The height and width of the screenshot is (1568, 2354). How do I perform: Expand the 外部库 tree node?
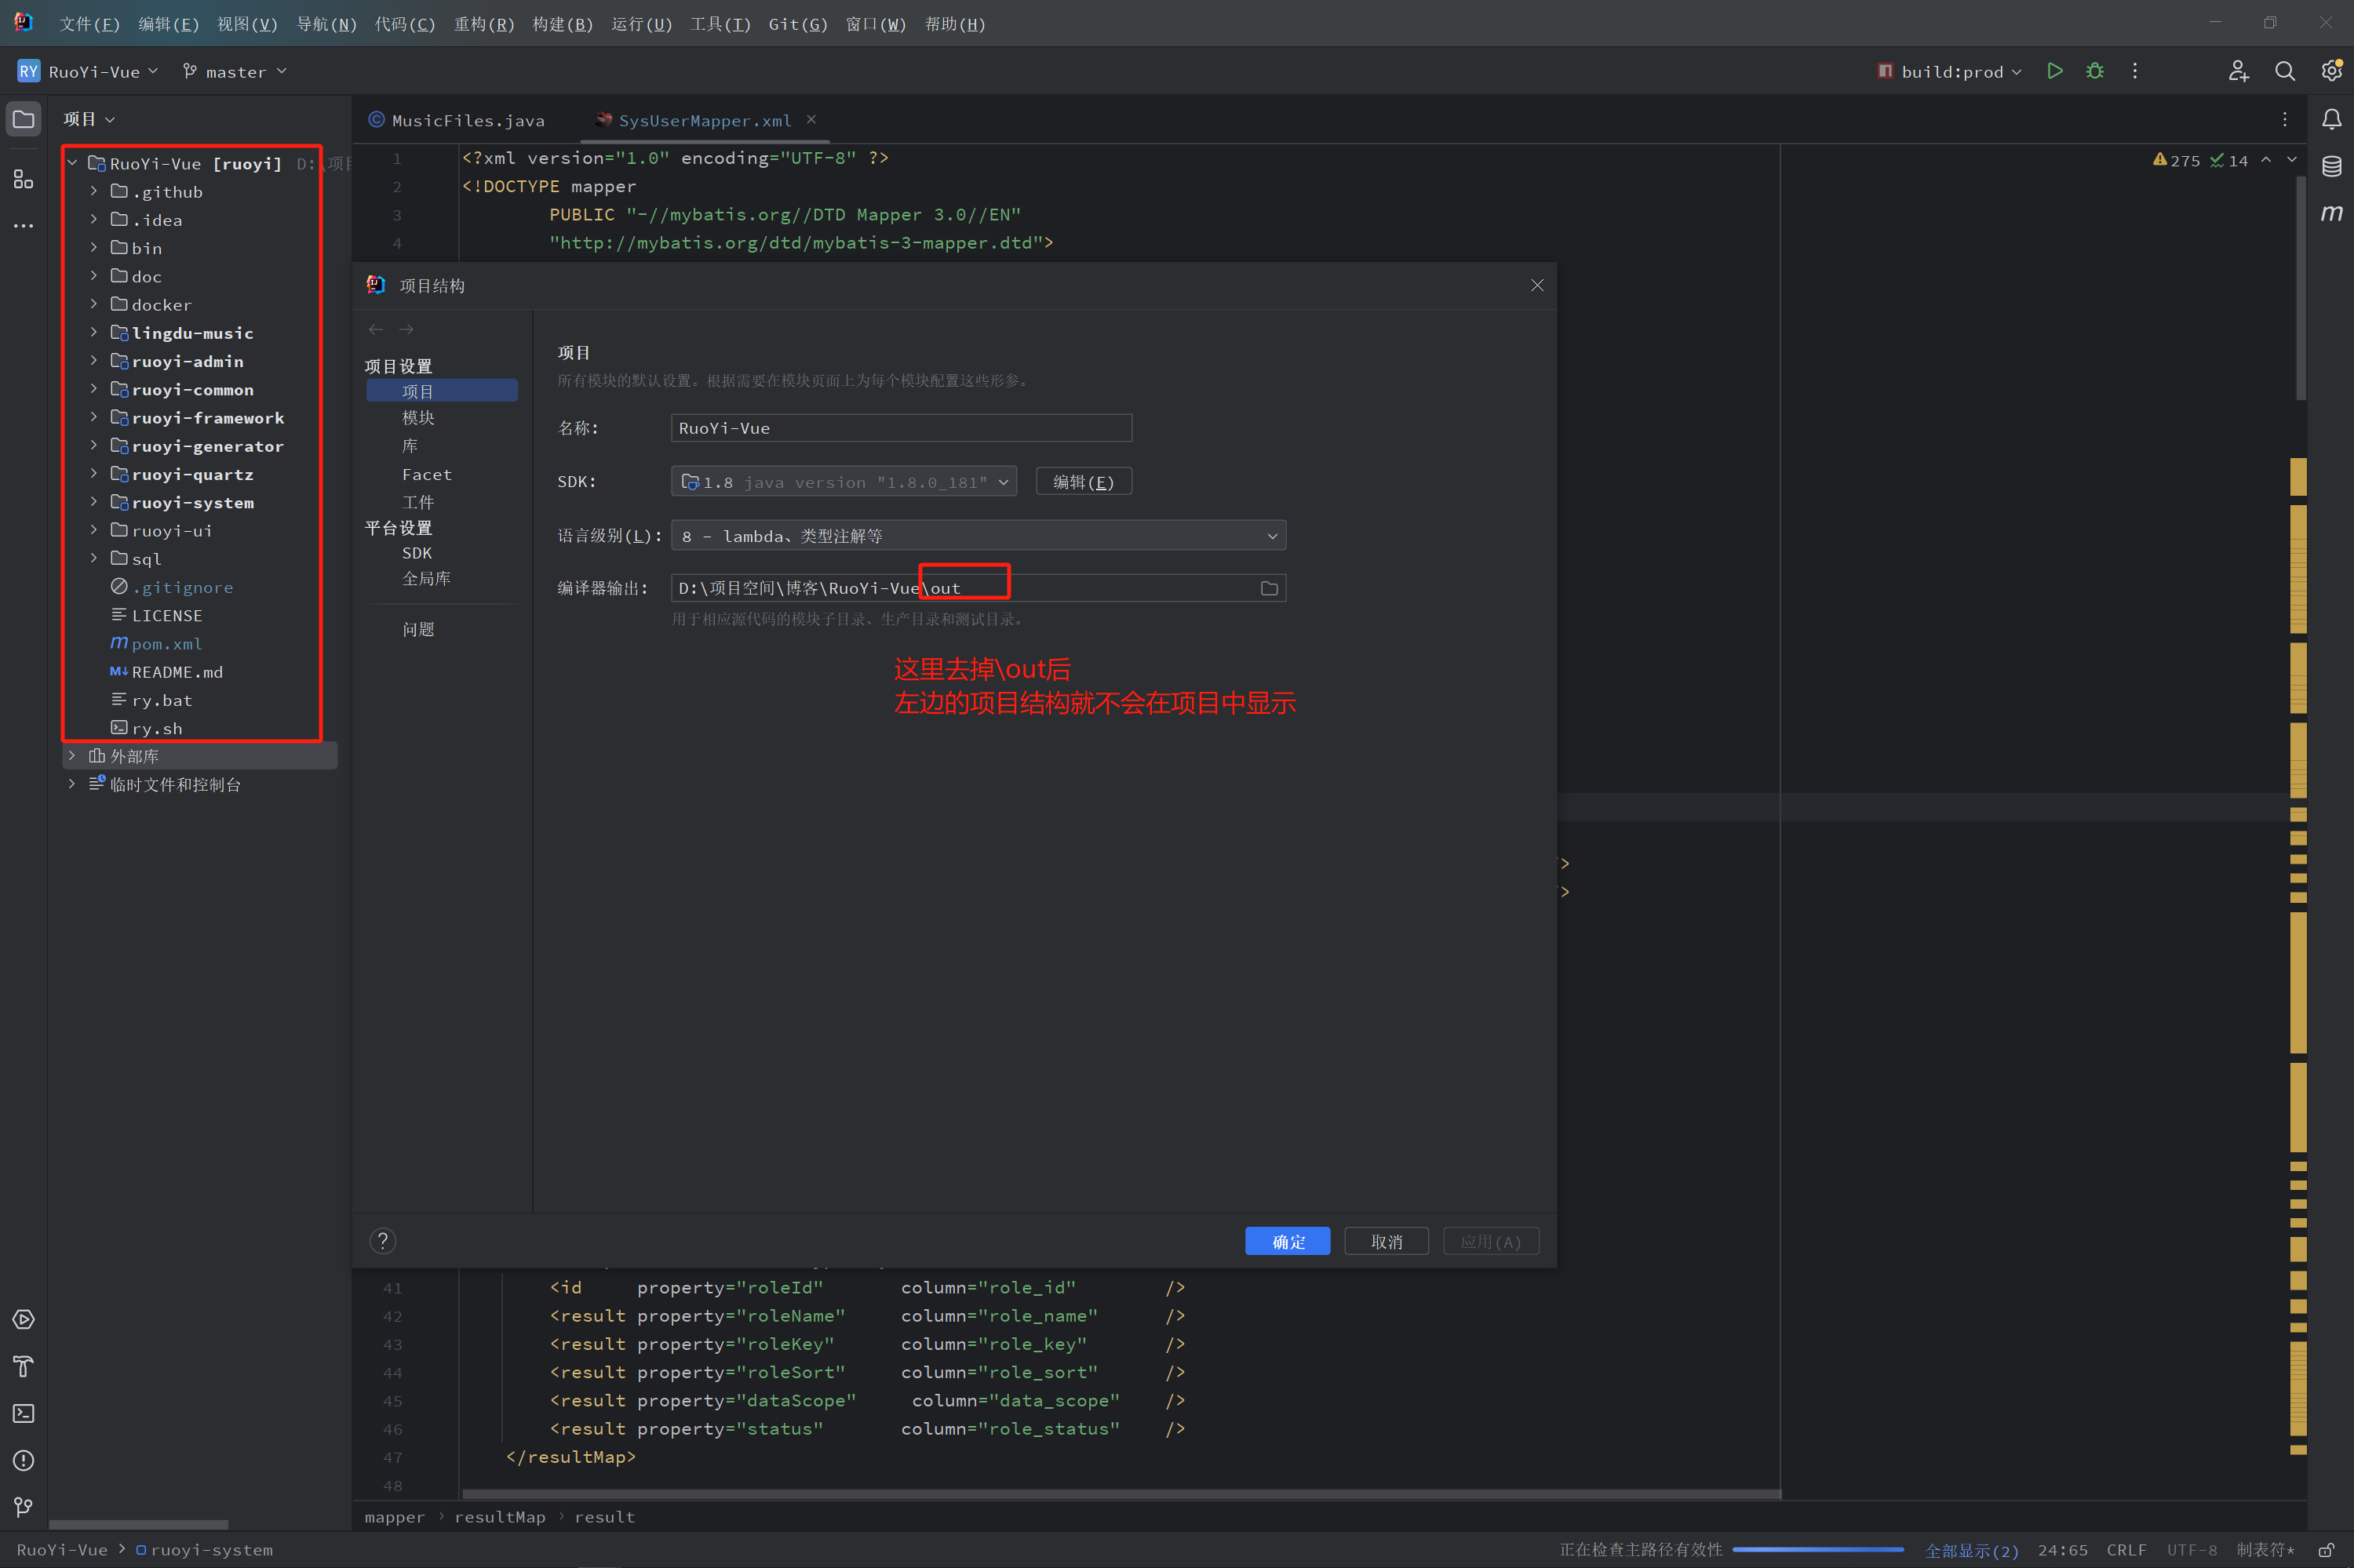[x=72, y=756]
